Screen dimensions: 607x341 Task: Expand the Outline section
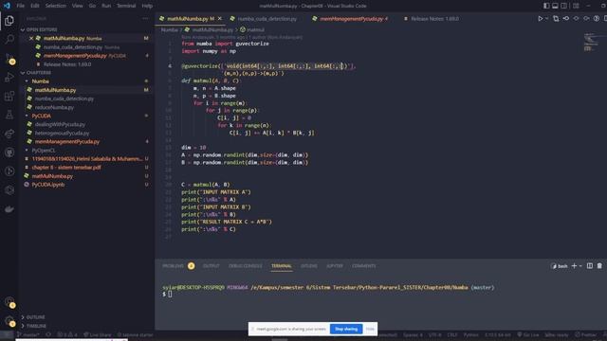click(x=35, y=317)
